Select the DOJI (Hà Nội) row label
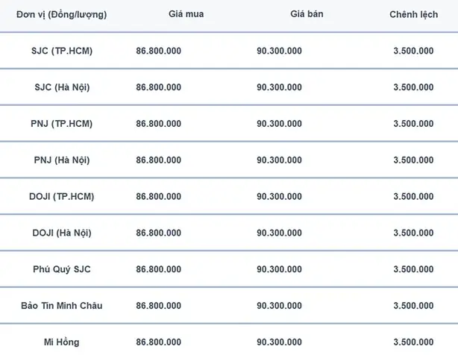 click(x=62, y=233)
